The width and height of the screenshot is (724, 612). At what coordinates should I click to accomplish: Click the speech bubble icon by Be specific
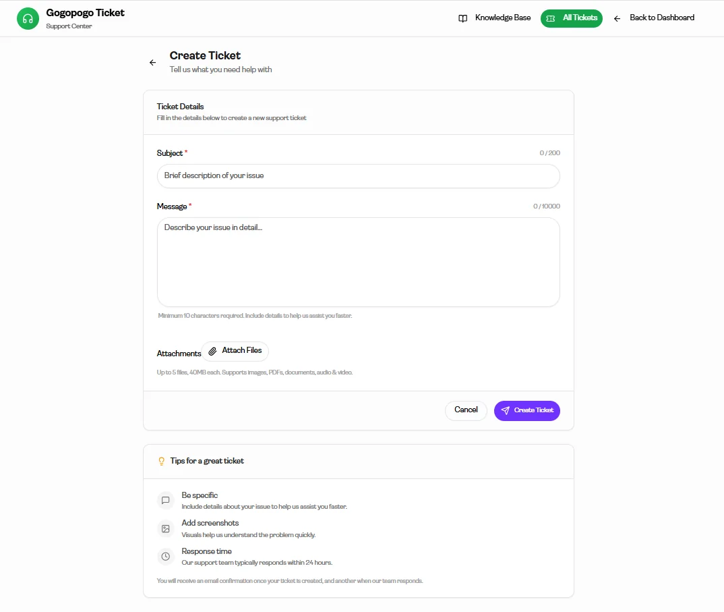pos(166,501)
